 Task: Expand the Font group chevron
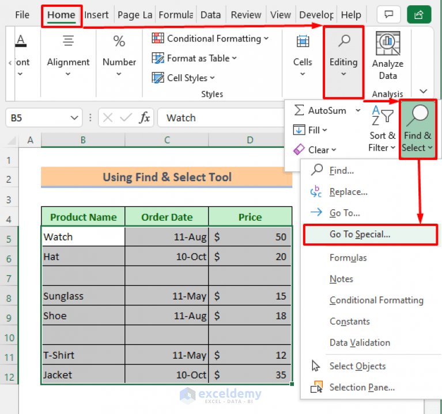click(20, 74)
